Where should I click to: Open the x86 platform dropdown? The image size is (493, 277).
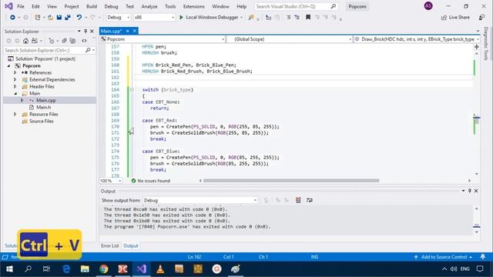click(x=154, y=17)
